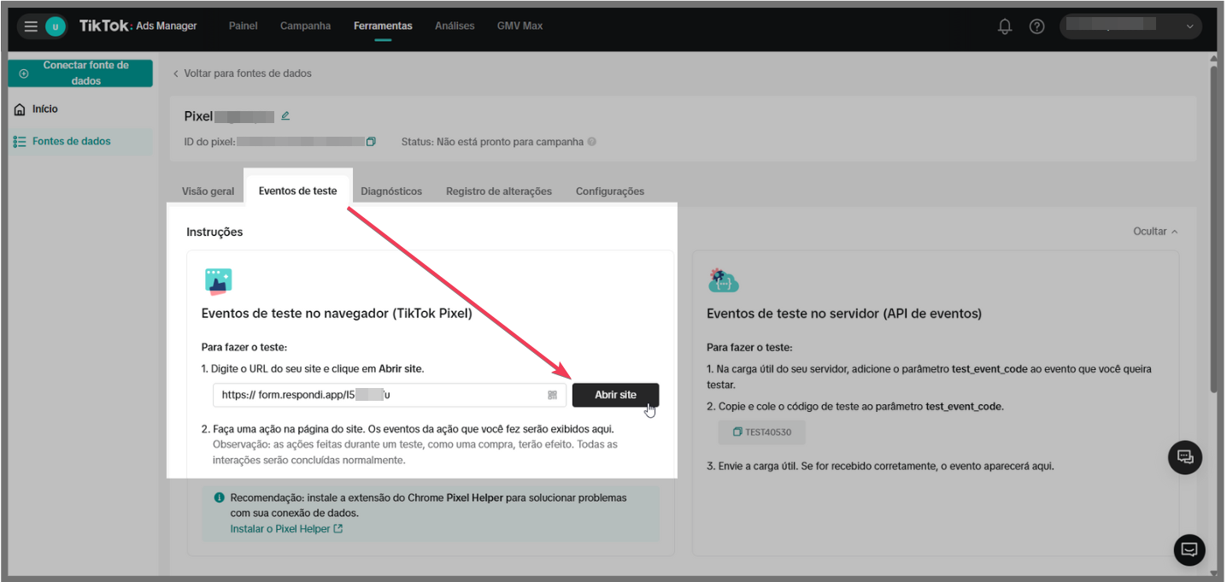
Task: Click heading 'Eventos de teste no servidor (API de eventos)'
Action: (x=844, y=314)
